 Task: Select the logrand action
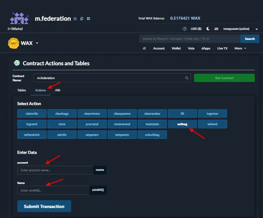click(32, 124)
